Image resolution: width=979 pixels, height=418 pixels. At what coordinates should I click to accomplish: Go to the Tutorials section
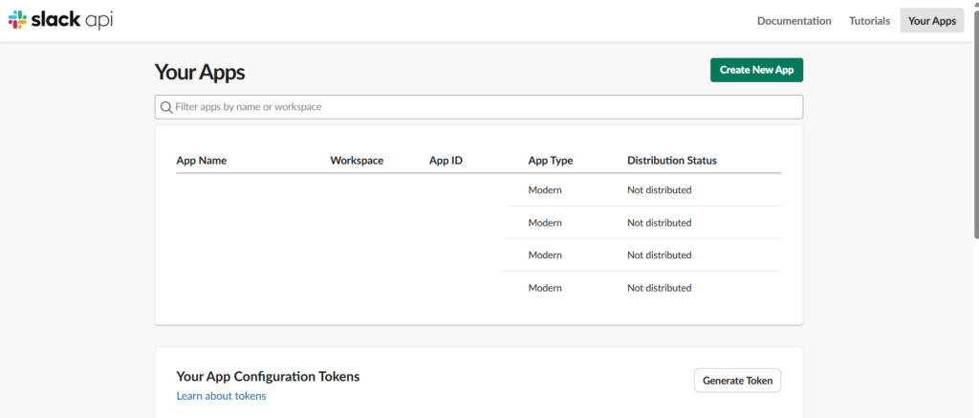click(869, 21)
